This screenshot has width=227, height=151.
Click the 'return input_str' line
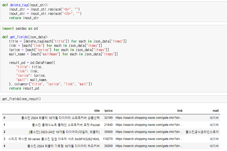tap(24, 18)
